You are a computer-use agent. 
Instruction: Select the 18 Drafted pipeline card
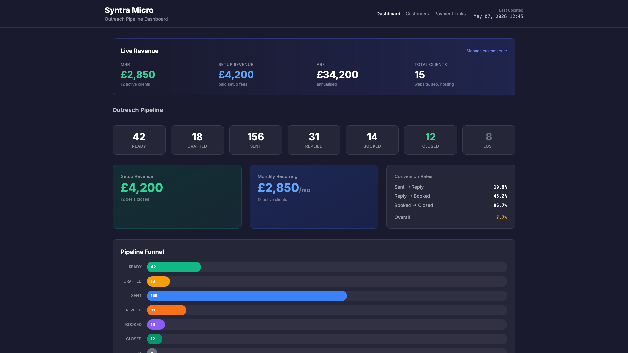pyautogui.click(x=197, y=140)
